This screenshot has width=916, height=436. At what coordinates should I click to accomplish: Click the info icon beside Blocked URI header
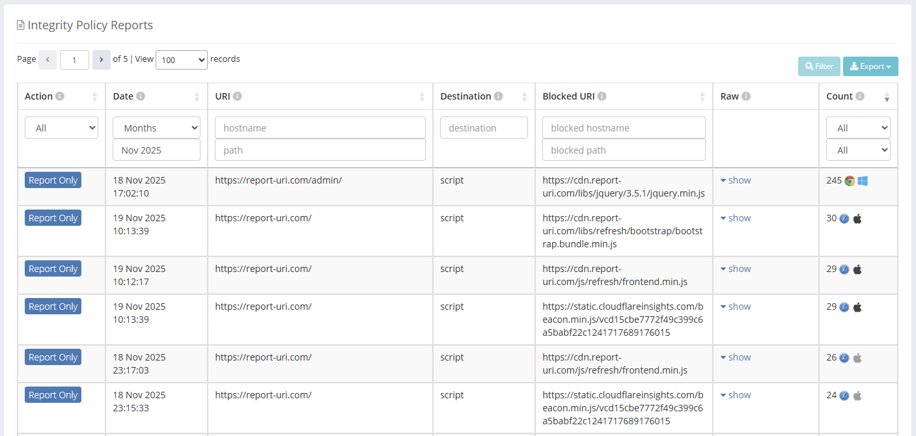click(602, 96)
